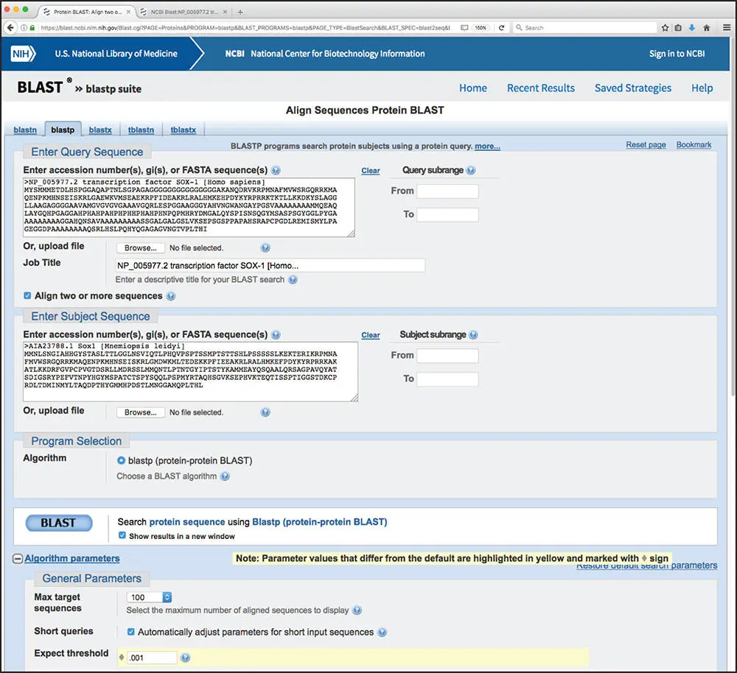Click the bookmark star icon in toolbar
Image resolution: width=737 pixels, height=673 pixels.
[x=665, y=28]
